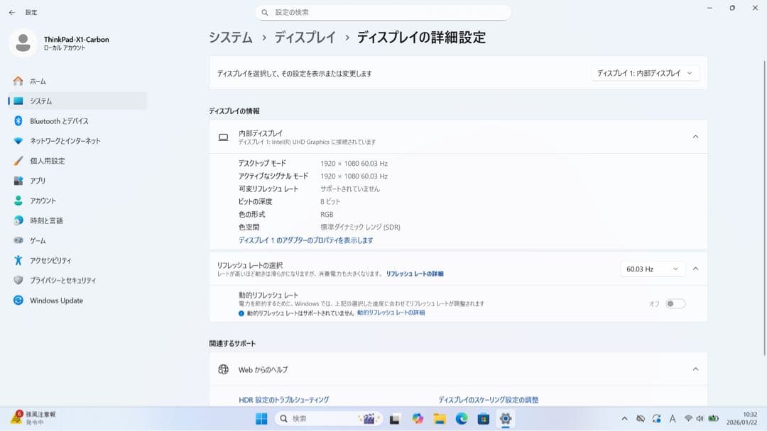Open Task View on the taskbar

395,418
